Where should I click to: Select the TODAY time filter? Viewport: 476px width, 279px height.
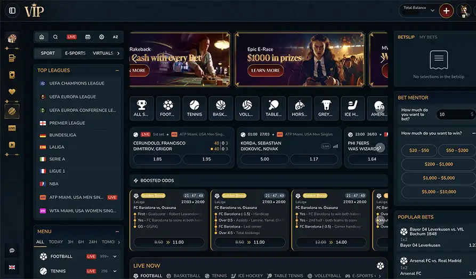pos(55,242)
